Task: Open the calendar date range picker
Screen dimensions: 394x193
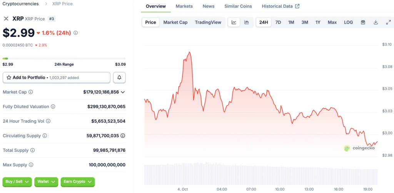Action: (363, 22)
